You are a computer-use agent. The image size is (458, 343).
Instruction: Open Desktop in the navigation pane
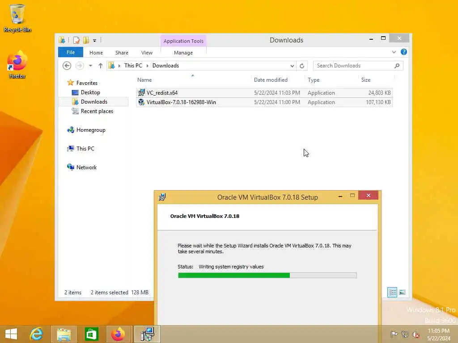(90, 92)
